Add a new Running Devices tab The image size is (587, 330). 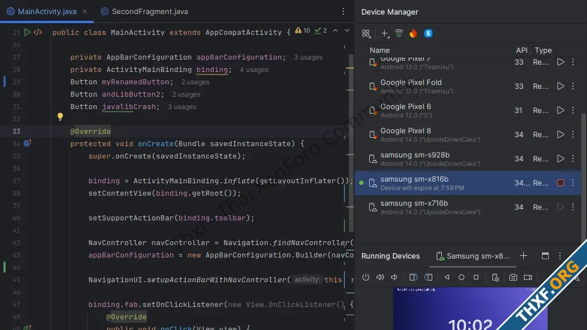point(523,256)
